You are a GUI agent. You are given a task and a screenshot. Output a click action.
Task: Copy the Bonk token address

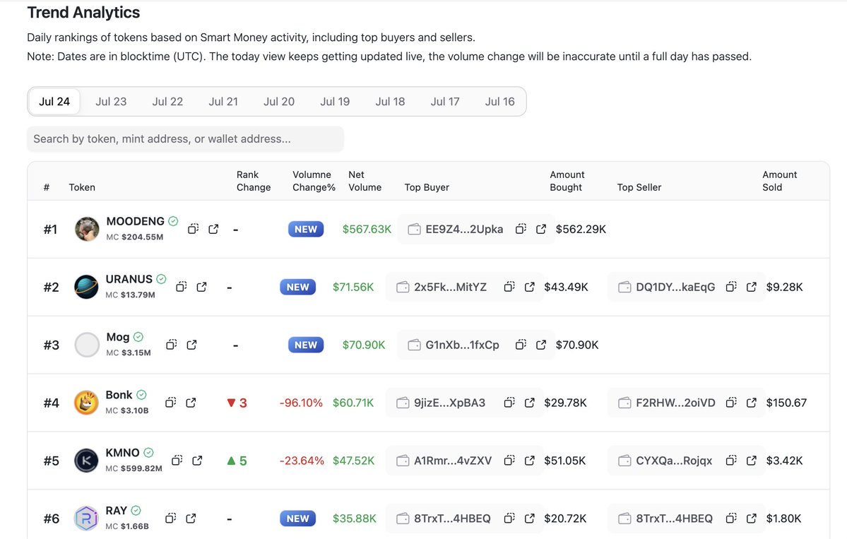point(171,403)
